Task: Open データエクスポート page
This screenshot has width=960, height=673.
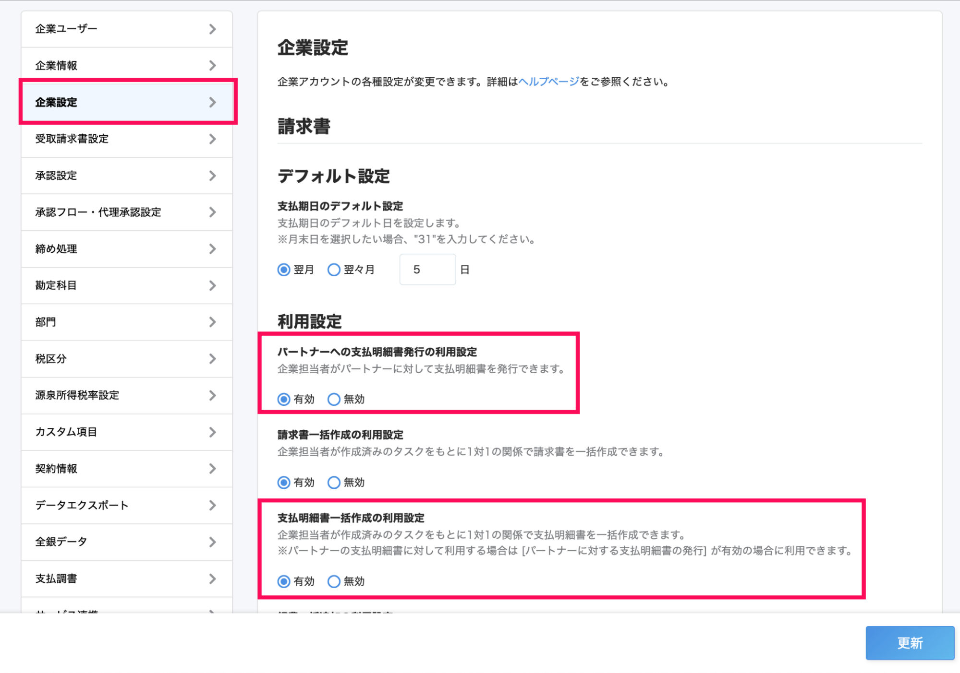Action: (127, 505)
